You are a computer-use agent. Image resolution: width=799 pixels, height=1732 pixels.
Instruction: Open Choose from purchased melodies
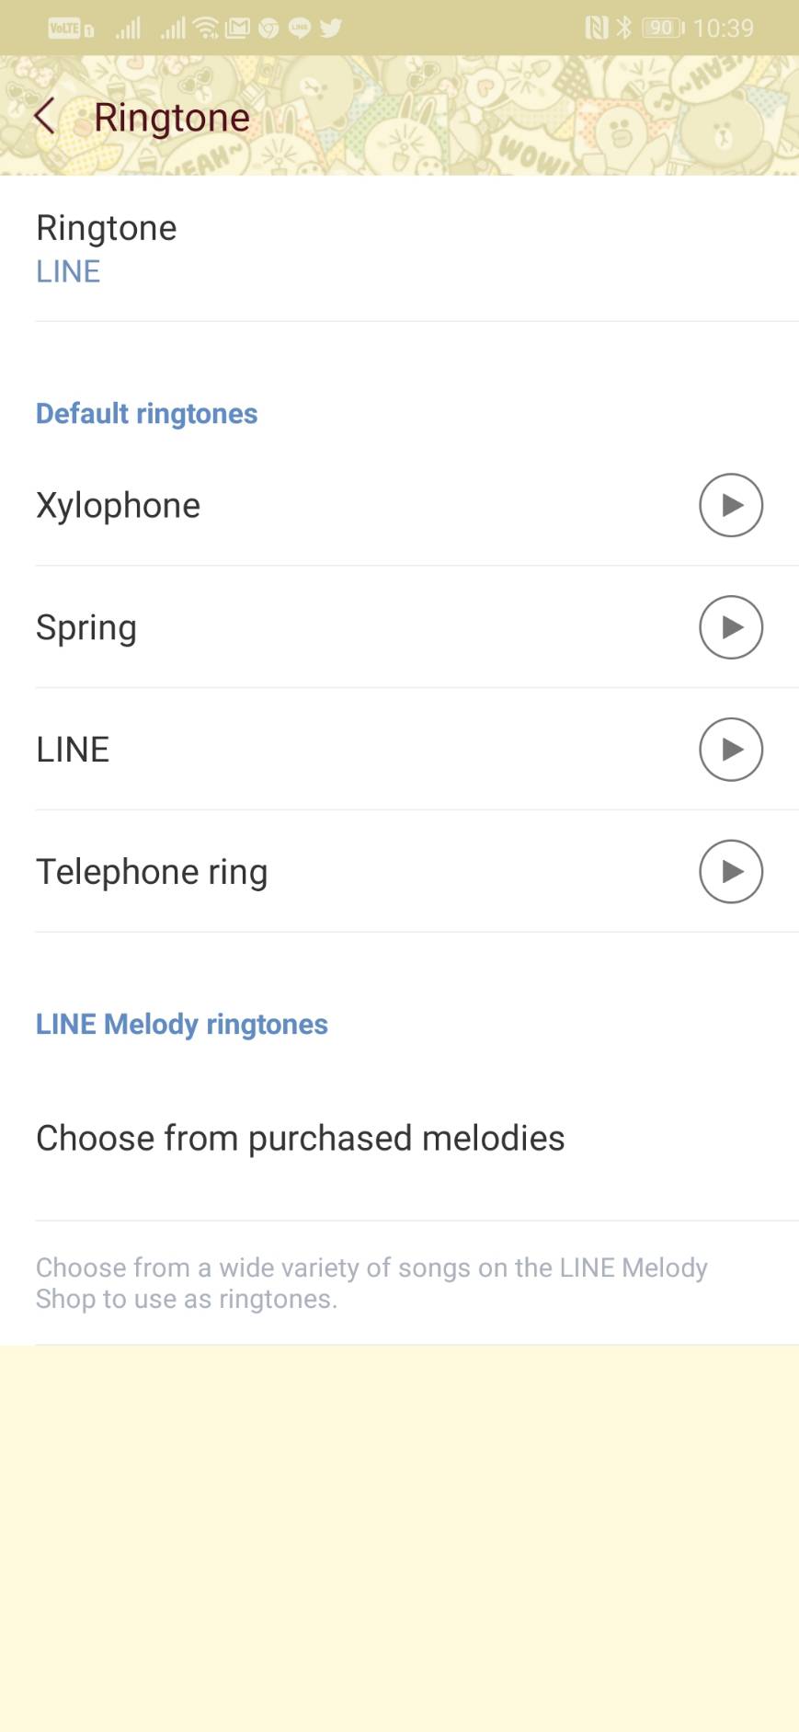[300, 1138]
